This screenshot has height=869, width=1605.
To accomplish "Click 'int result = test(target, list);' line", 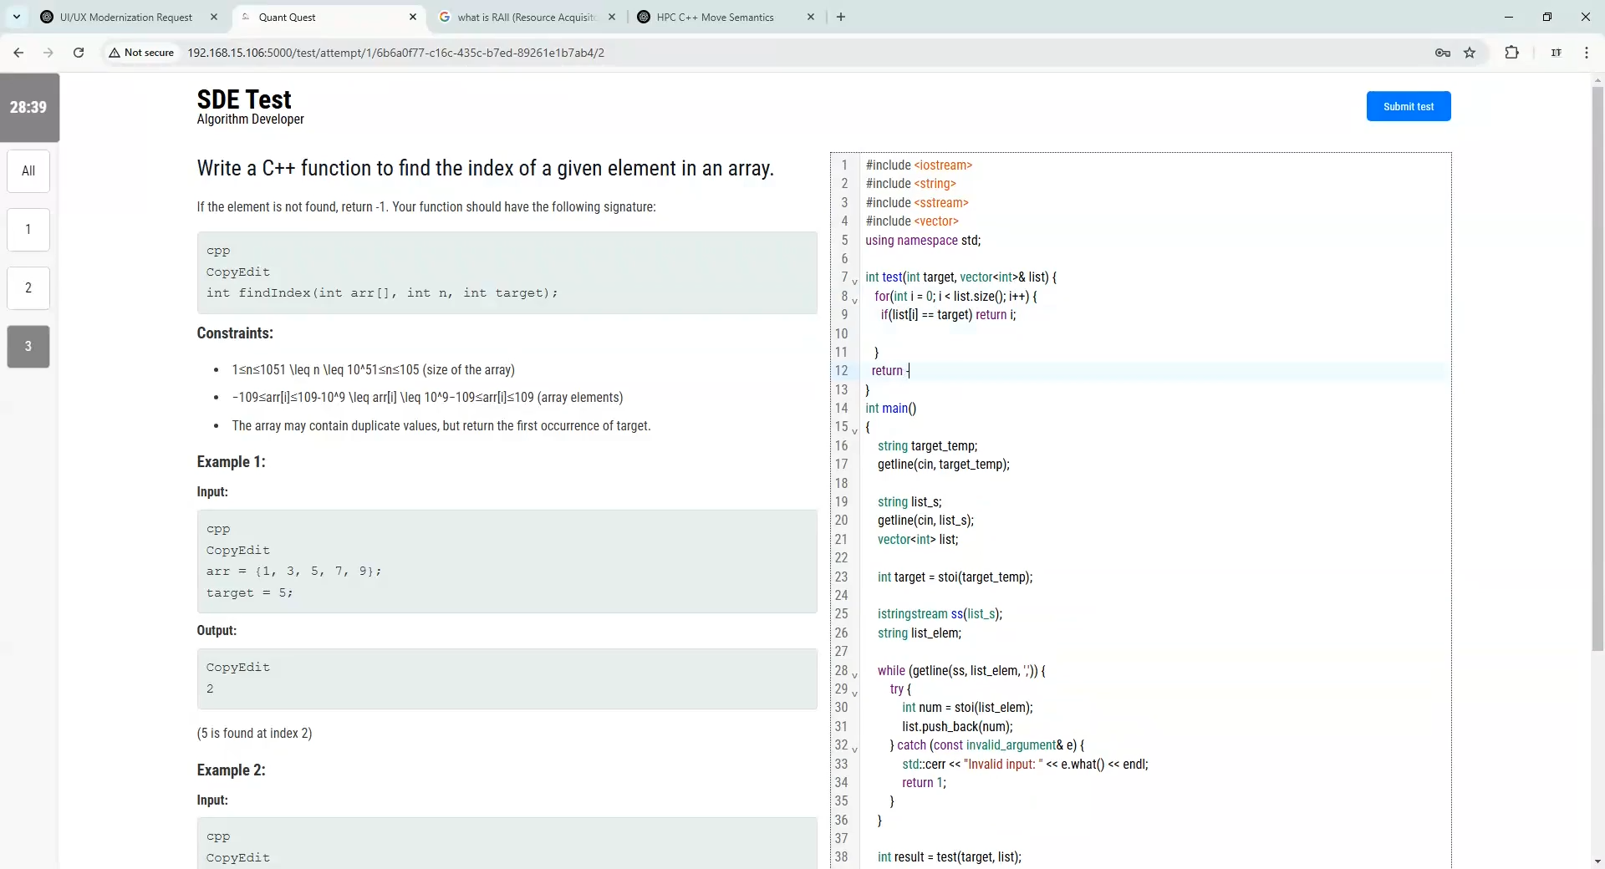I will (950, 857).
